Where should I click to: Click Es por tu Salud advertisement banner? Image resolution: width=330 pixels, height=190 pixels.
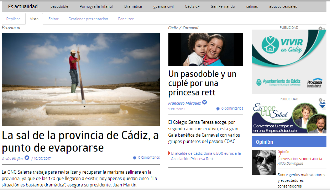pos(289,118)
